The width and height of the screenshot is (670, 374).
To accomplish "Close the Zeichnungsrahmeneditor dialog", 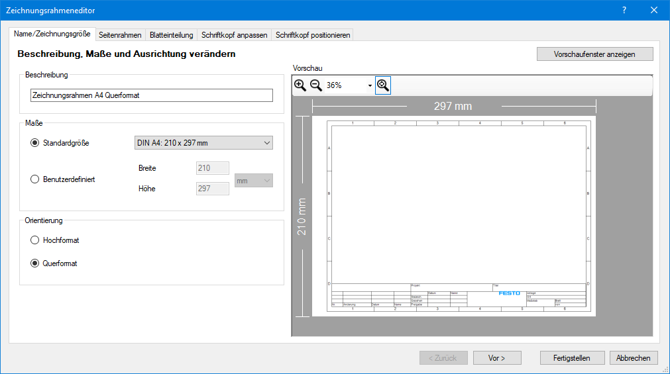I will [654, 10].
